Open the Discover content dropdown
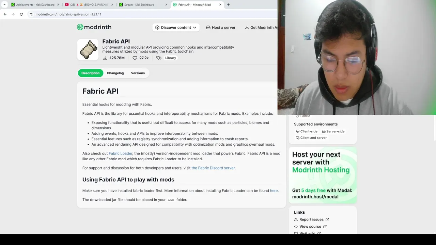The width and height of the screenshot is (436, 245). click(x=176, y=28)
